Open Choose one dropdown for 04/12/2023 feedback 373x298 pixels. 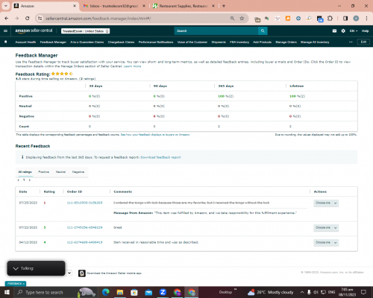(326, 242)
